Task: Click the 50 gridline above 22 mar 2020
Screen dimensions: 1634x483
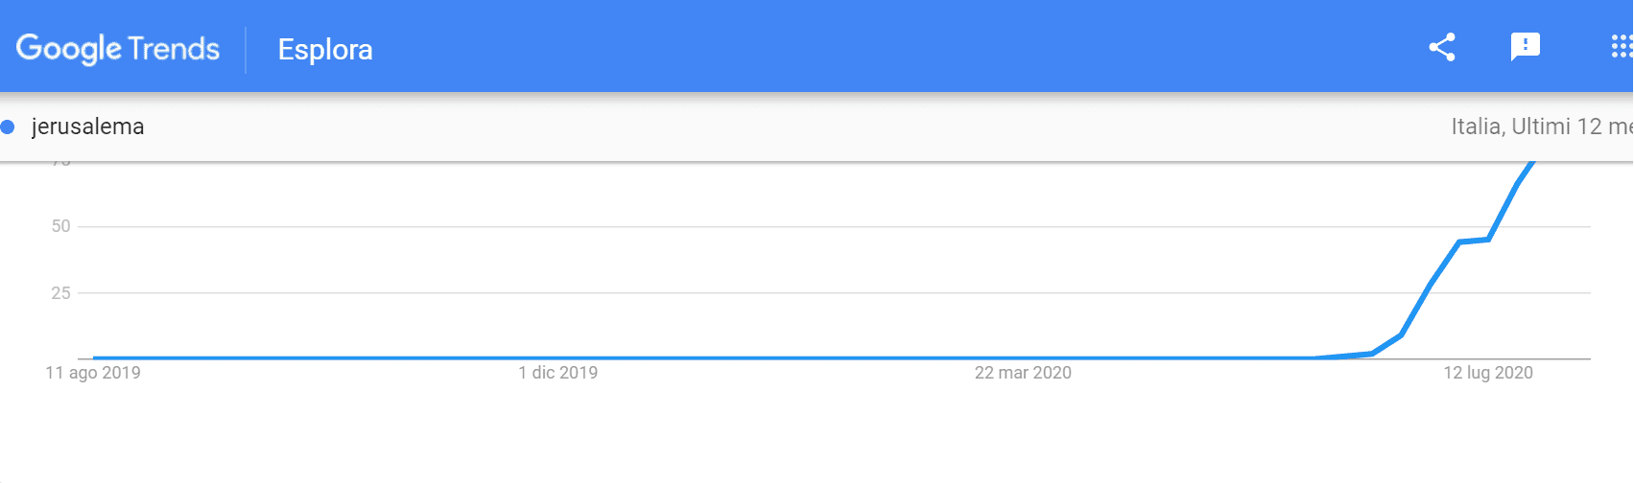Action: [1023, 227]
